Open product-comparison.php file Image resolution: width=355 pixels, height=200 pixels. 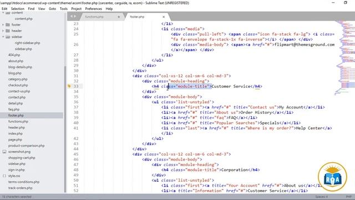click(x=26, y=146)
